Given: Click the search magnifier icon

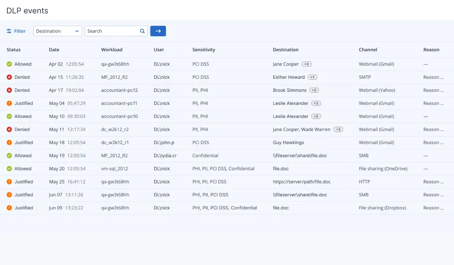Looking at the screenshot, I should [142, 31].
